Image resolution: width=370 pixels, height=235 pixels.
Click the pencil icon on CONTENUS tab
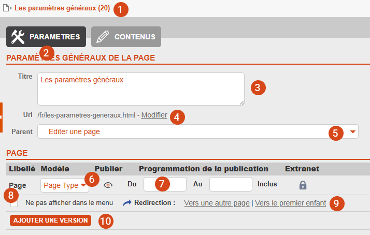coord(103,37)
